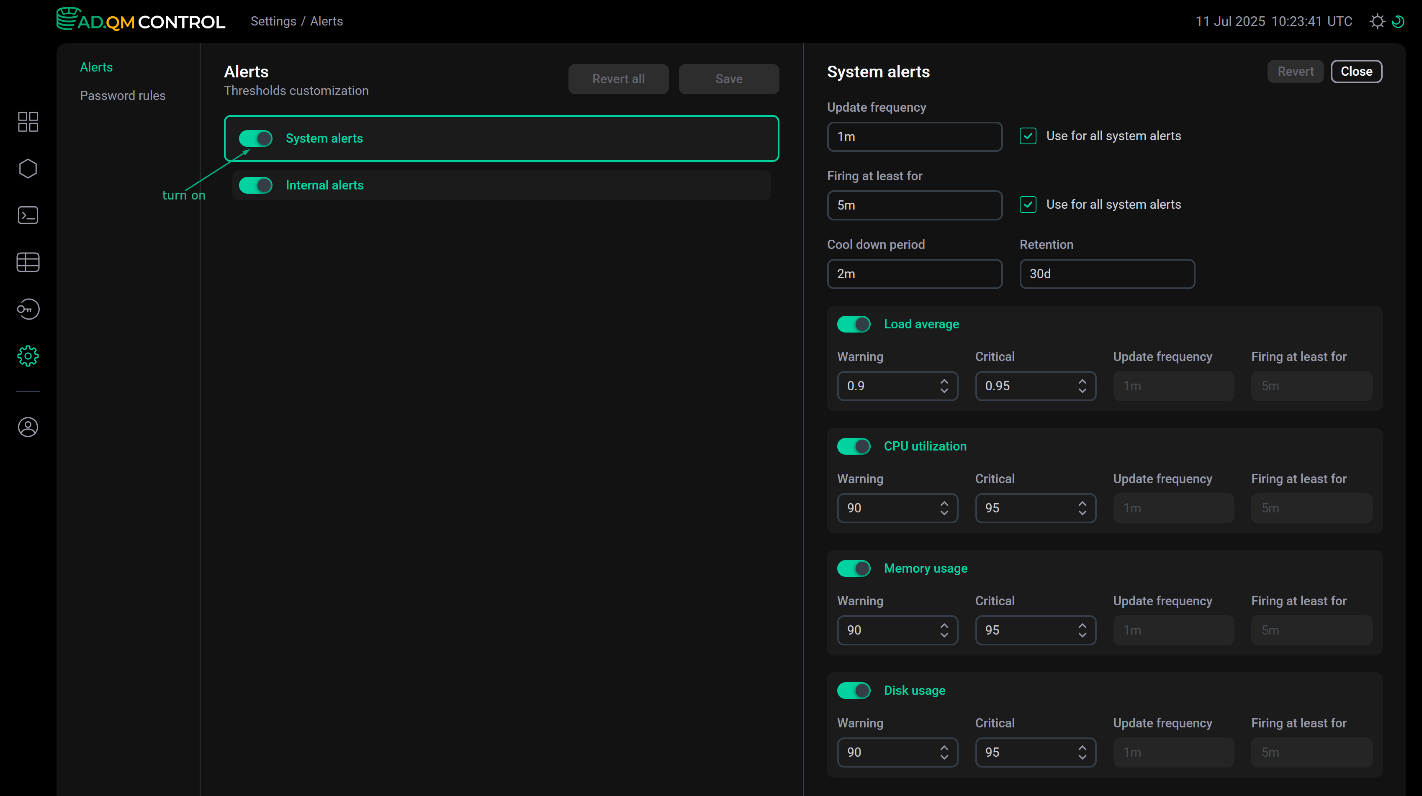Open the tables view from sidebar

click(28, 262)
